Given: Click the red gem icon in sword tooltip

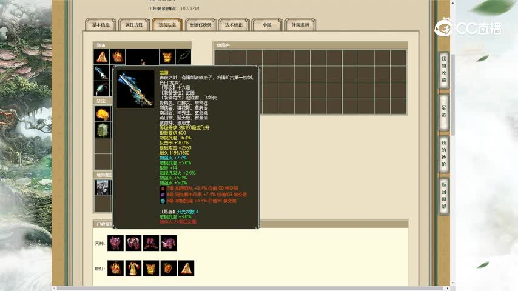Looking at the screenshot, I should 163,189.
